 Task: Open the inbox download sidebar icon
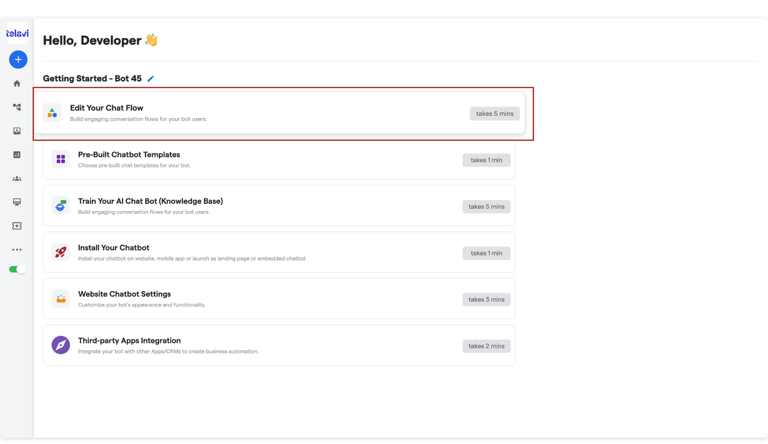(17, 131)
